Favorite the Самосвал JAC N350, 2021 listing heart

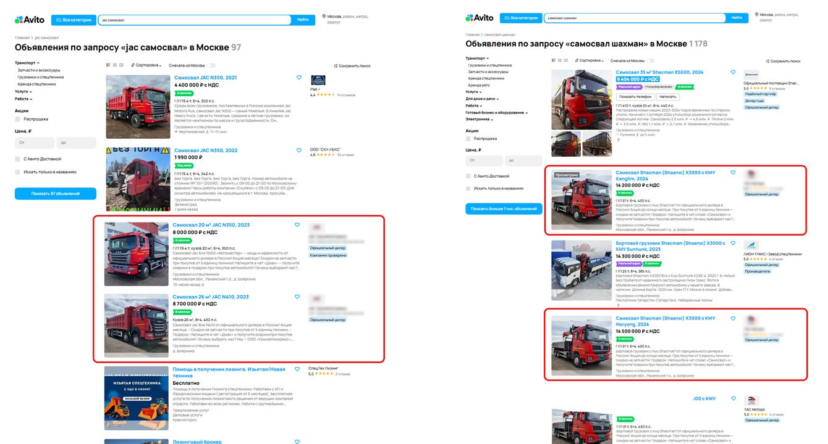tap(299, 78)
